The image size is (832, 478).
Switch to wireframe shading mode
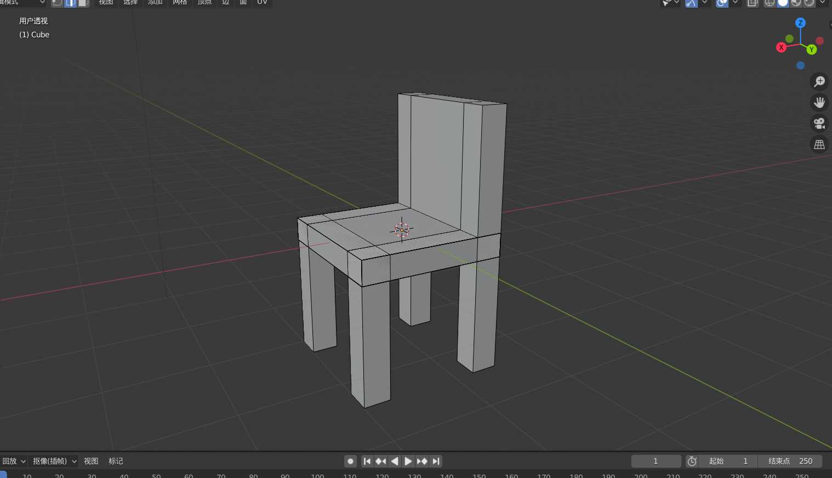[770, 3]
